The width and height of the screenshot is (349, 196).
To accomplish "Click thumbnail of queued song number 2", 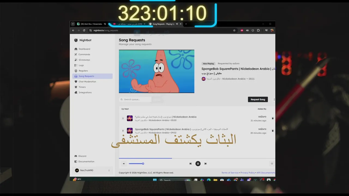I will pyautogui.click(x=130, y=131).
